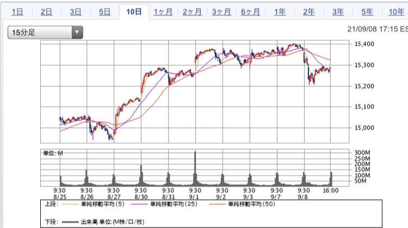408x228 pixels.
Task: Show the 3年 chart range
Action: click(x=338, y=12)
